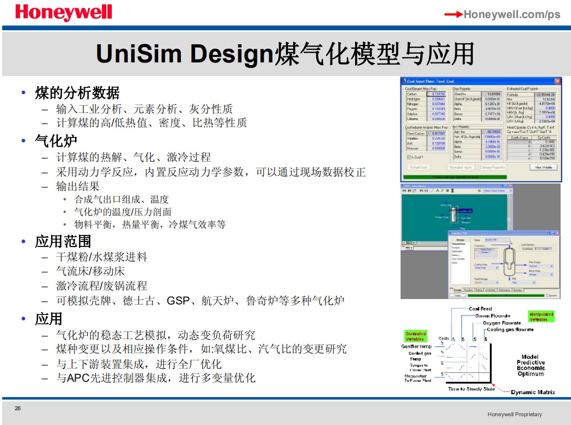Click the Coal Input View title bar icon
Screen dimensions: 571x425
click(404, 81)
